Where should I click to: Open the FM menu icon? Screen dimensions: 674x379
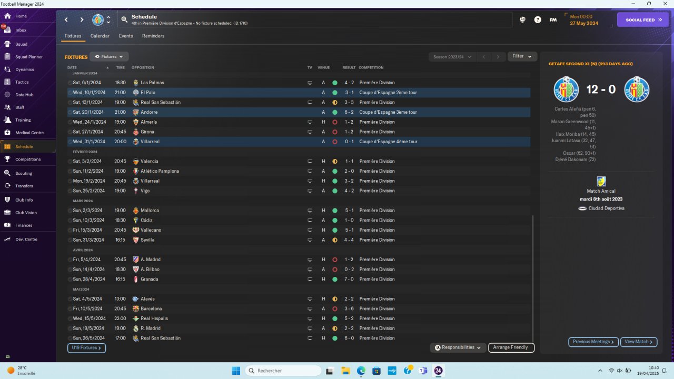(x=553, y=20)
